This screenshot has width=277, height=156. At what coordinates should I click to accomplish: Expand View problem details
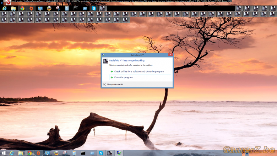[x=113, y=84]
